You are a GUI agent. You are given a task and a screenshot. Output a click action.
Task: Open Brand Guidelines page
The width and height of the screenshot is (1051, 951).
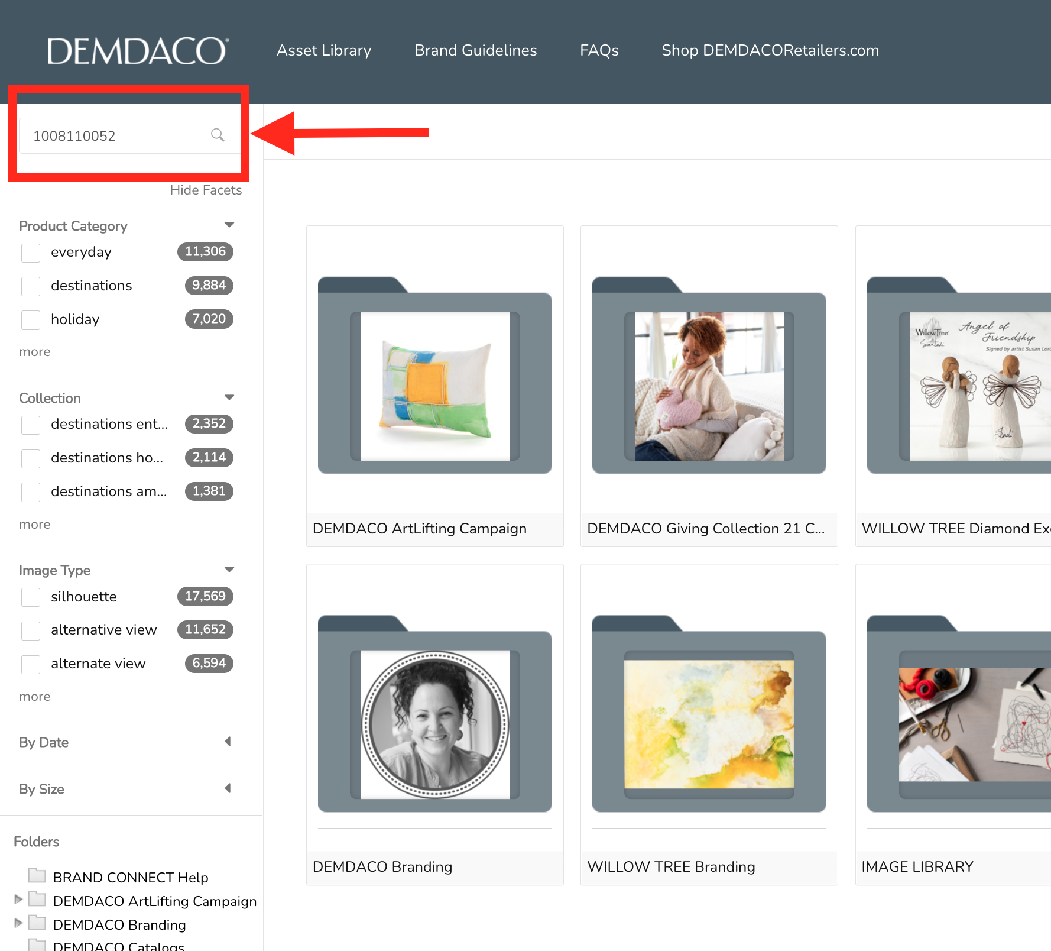[x=476, y=51]
